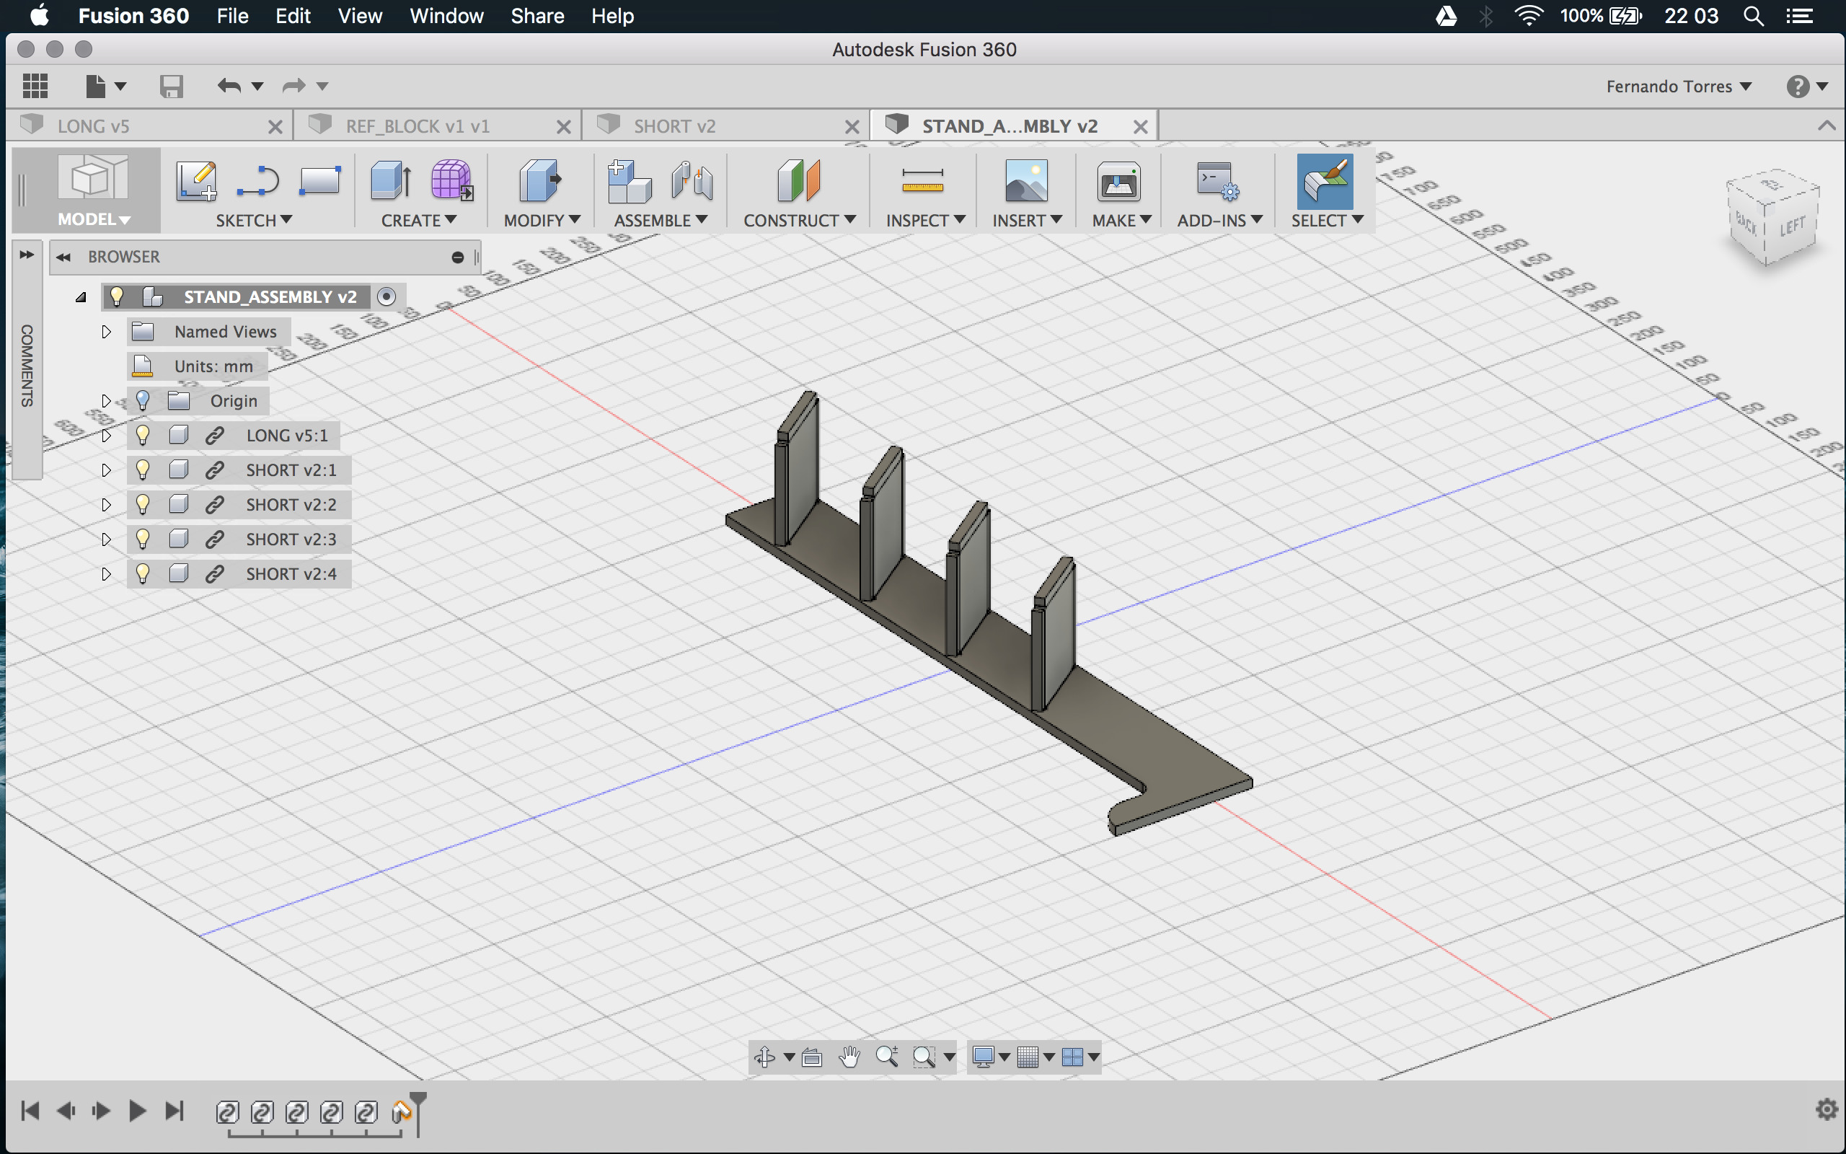Open the MODIFY dropdown menu
1846x1154 pixels.
pos(542,220)
